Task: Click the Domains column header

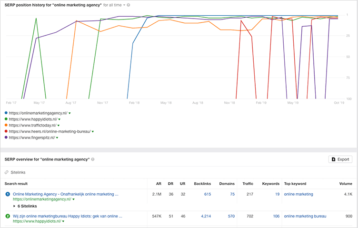Action: pyautogui.click(x=227, y=184)
